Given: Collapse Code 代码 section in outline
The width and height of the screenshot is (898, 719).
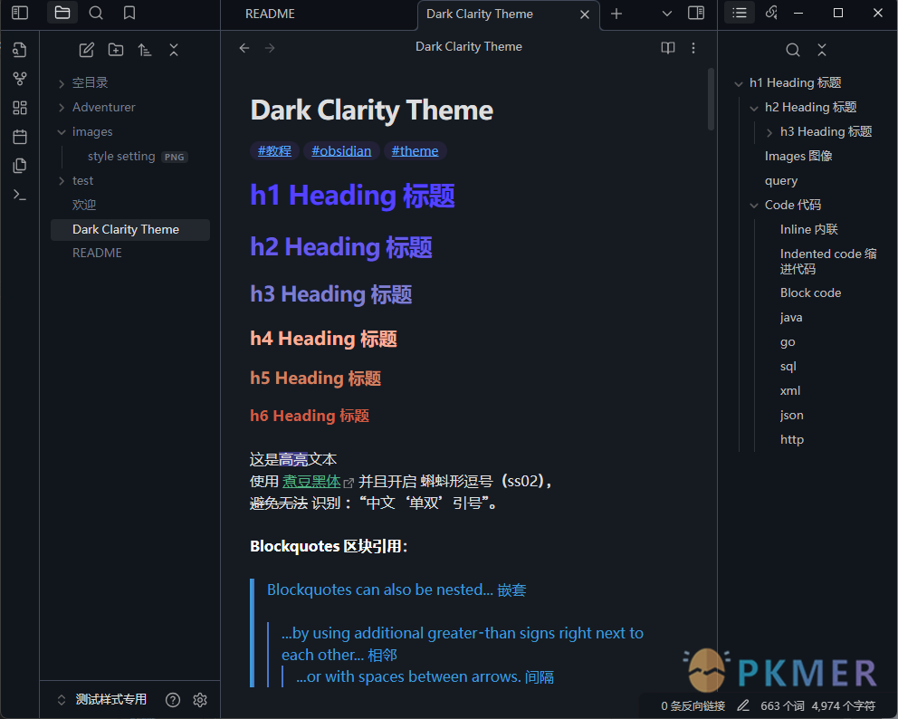Looking at the screenshot, I should click(754, 206).
